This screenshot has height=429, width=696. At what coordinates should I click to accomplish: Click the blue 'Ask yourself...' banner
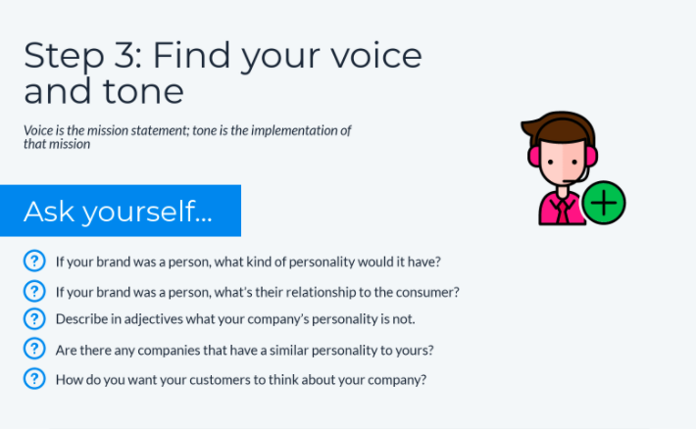pyautogui.click(x=121, y=211)
